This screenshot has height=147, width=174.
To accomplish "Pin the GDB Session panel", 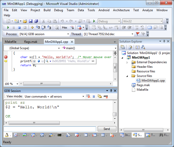I will [111, 91].
